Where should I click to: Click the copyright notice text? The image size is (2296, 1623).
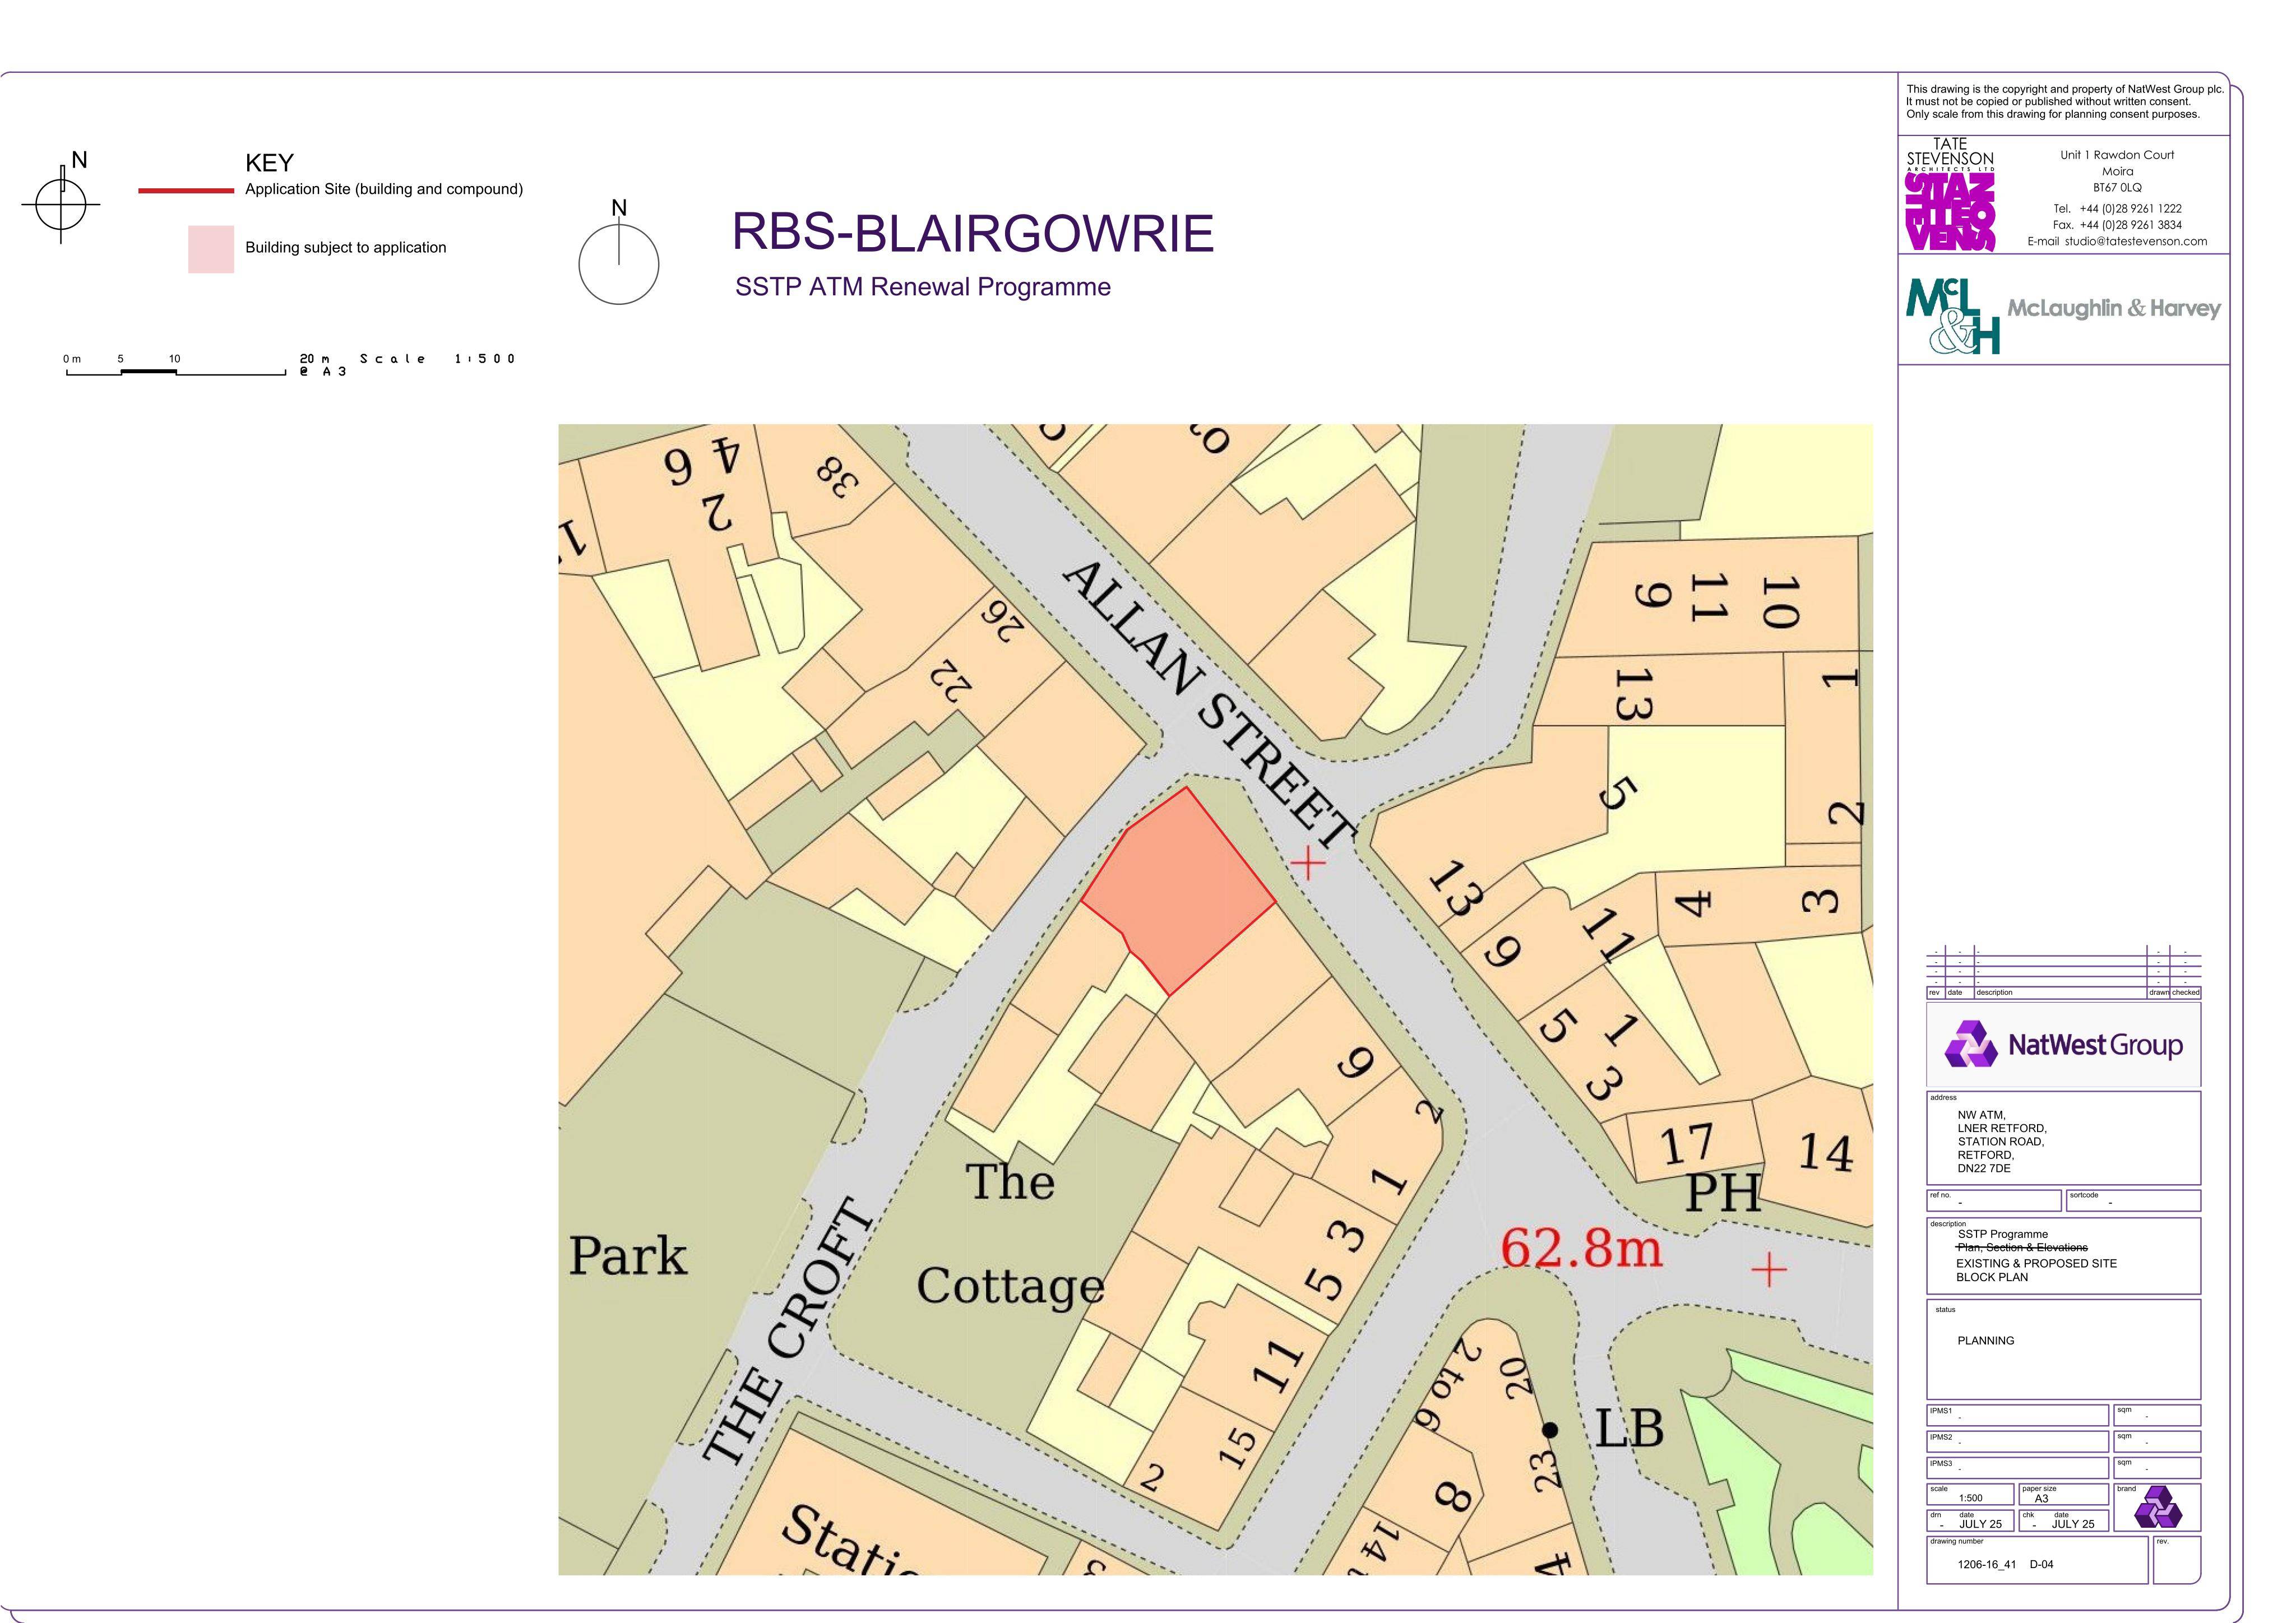click(2064, 102)
